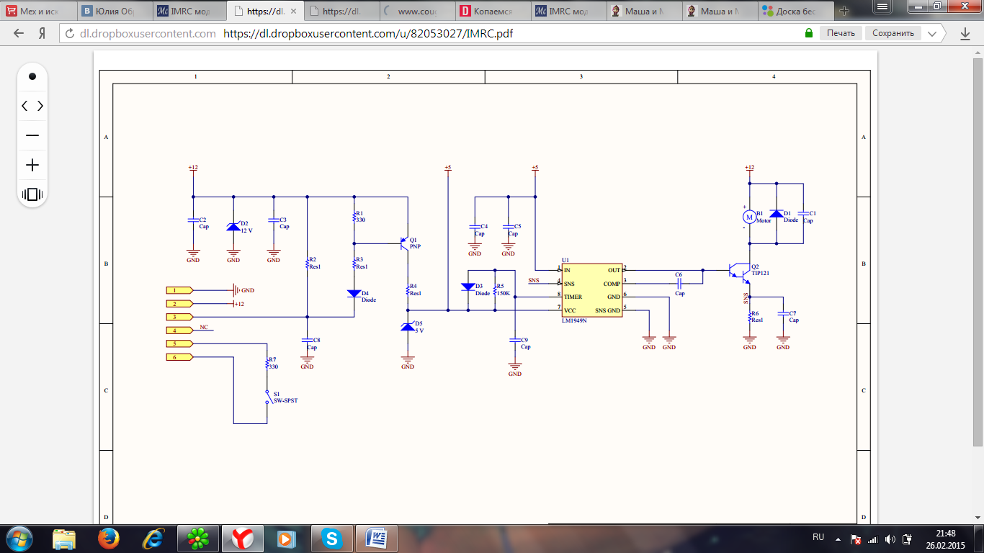Switch to the Юлия Обр tab
This screenshot has height=553, width=984.
pos(114,11)
